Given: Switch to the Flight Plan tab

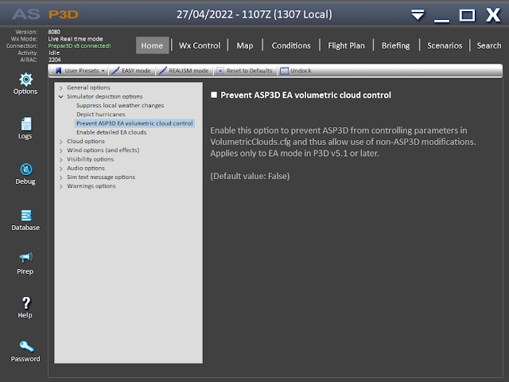Looking at the screenshot, I should [346, 45].
